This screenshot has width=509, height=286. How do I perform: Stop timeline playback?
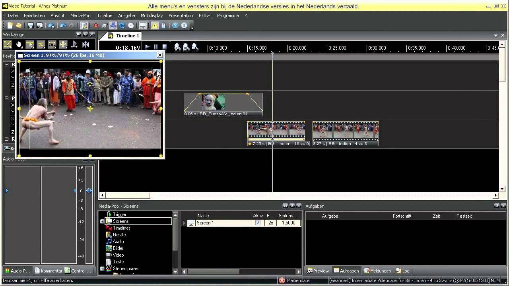click(164, 47)
